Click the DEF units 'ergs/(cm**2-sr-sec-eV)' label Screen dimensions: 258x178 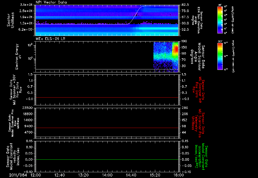click(x=233, y=56)
